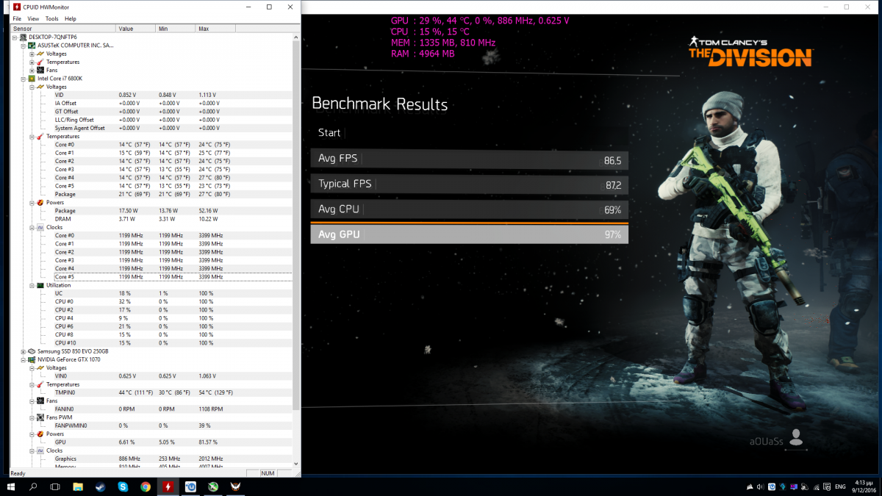Collapse the DESKTOP-7QNFTP6 root node

pyautogui.click(x=15, y=37)
